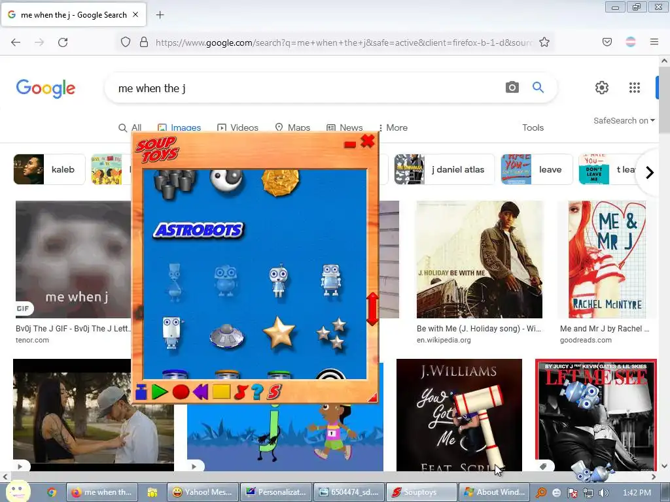Click the red music note icon
The width and height of the screenshot is (670, 502).
(241, 392)
